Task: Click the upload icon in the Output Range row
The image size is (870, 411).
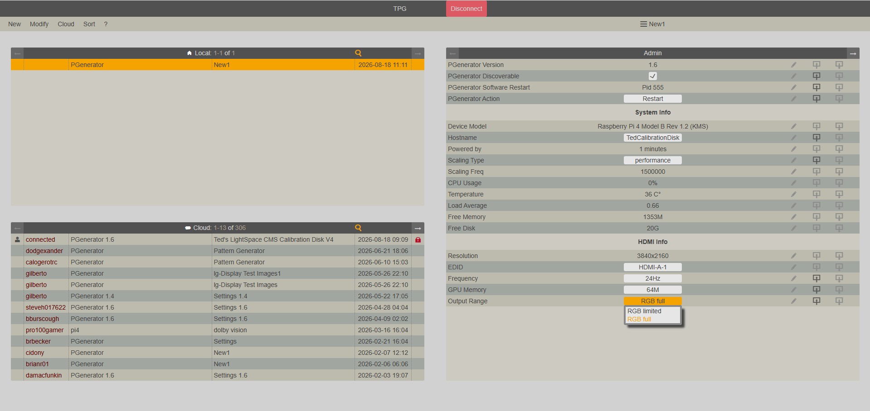Action: click(817, 301)
